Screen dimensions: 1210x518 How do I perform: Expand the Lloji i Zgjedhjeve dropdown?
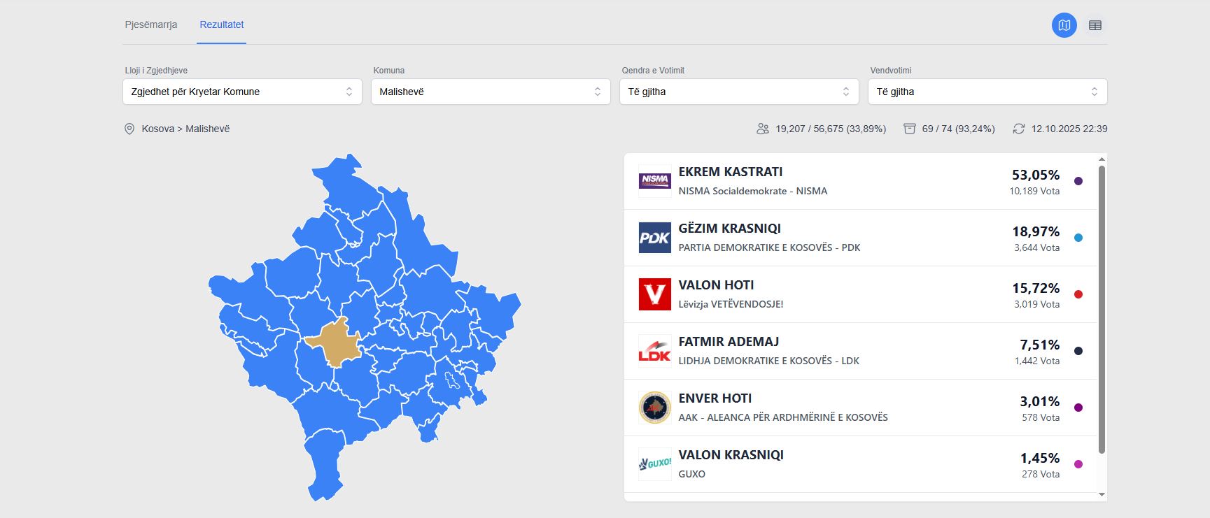pos(242,92)
